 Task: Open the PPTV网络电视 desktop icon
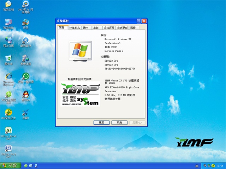(25, 5)
